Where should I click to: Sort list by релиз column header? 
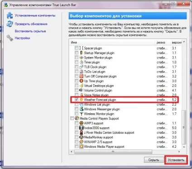[x=163, y=43]
